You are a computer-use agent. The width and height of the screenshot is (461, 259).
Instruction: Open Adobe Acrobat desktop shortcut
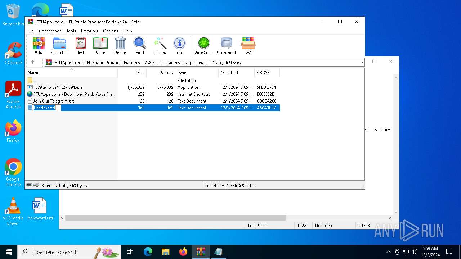coord(13,95)
